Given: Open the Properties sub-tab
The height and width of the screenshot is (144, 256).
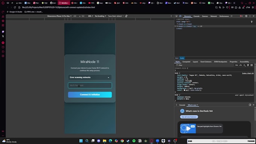Looking at the screenshot, I should point(233,62).
